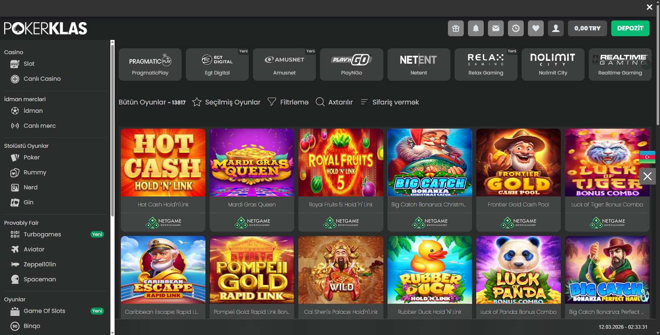This screenshot has height=335, width=660.
Task: Open Slot in the Casino menu
Action: point(29,64)
